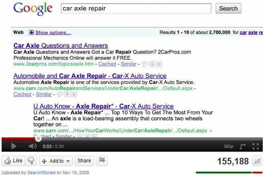This screenshot has width=264, height=175.
Task: Expand Show options plus icon
Action: [31, 32]
